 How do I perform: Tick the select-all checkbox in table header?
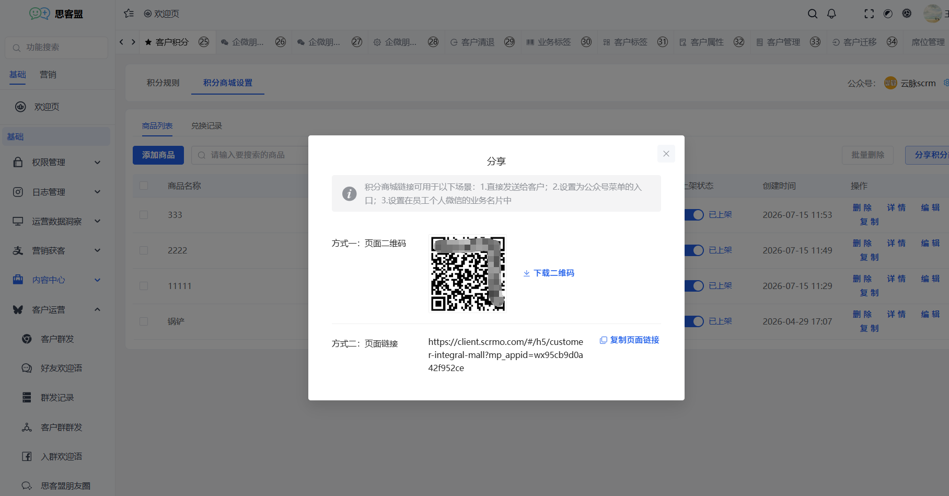[x=144, y=186]
